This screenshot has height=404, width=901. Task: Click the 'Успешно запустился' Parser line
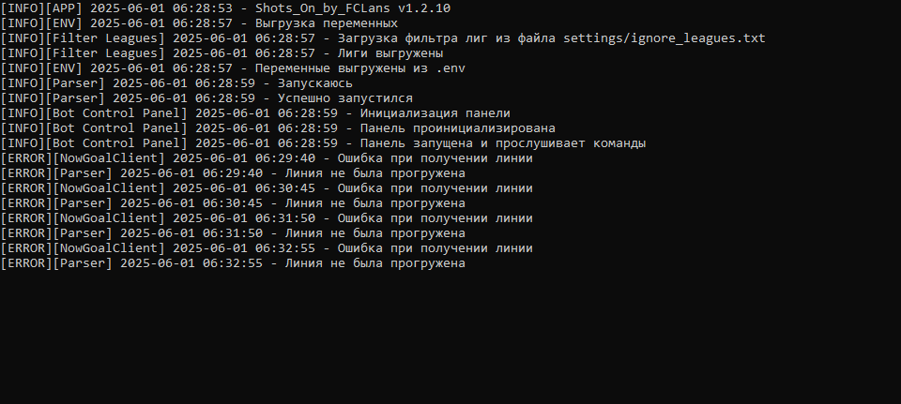point(207,98)
